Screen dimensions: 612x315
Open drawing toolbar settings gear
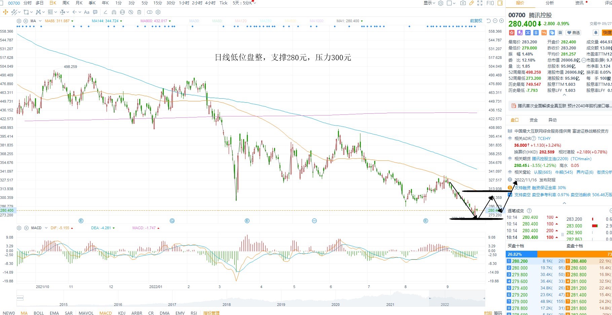coord(158,12)
